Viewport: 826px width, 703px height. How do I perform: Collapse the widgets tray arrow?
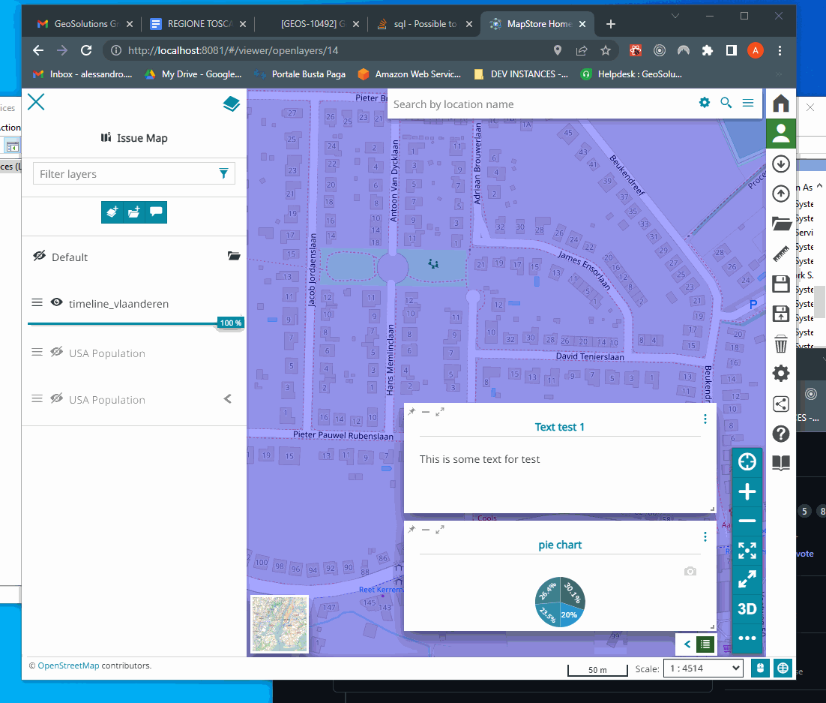pos(687,644)
